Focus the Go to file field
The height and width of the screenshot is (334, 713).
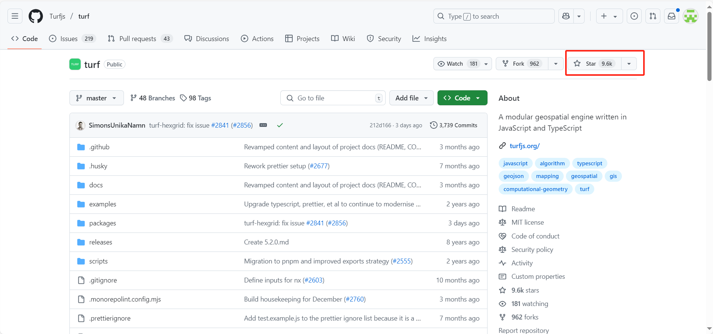[333, 98]
